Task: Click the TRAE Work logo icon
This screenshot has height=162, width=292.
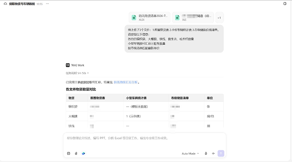Action: [68, 65]
